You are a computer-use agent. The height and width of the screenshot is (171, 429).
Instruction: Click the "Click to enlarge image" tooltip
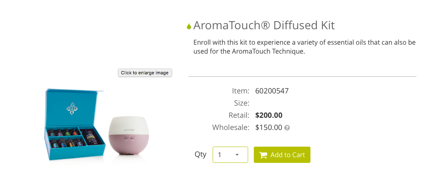click(145, 73)
